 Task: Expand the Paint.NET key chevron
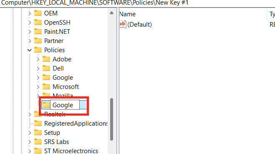[x=30, y=32]
